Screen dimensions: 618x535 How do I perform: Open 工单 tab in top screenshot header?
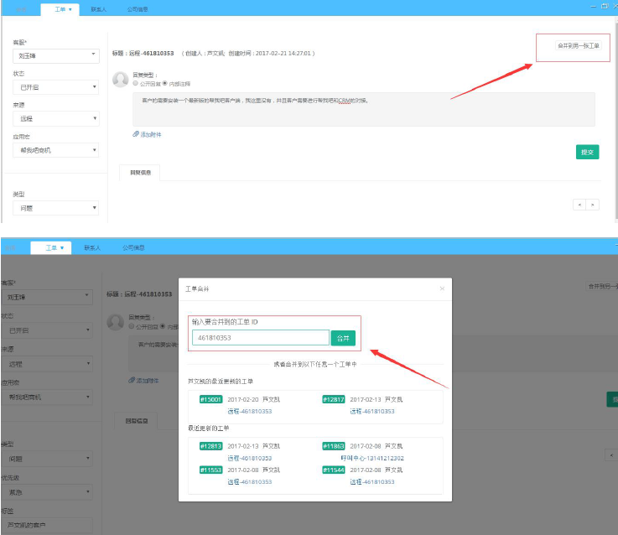point(60,9)
